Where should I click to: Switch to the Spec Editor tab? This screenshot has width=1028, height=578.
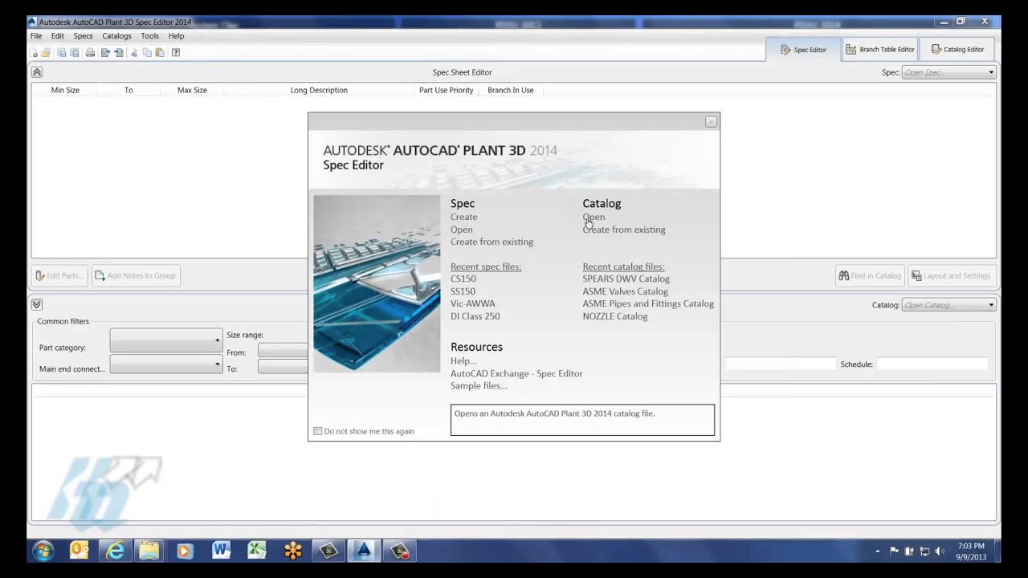click(803, 50)
